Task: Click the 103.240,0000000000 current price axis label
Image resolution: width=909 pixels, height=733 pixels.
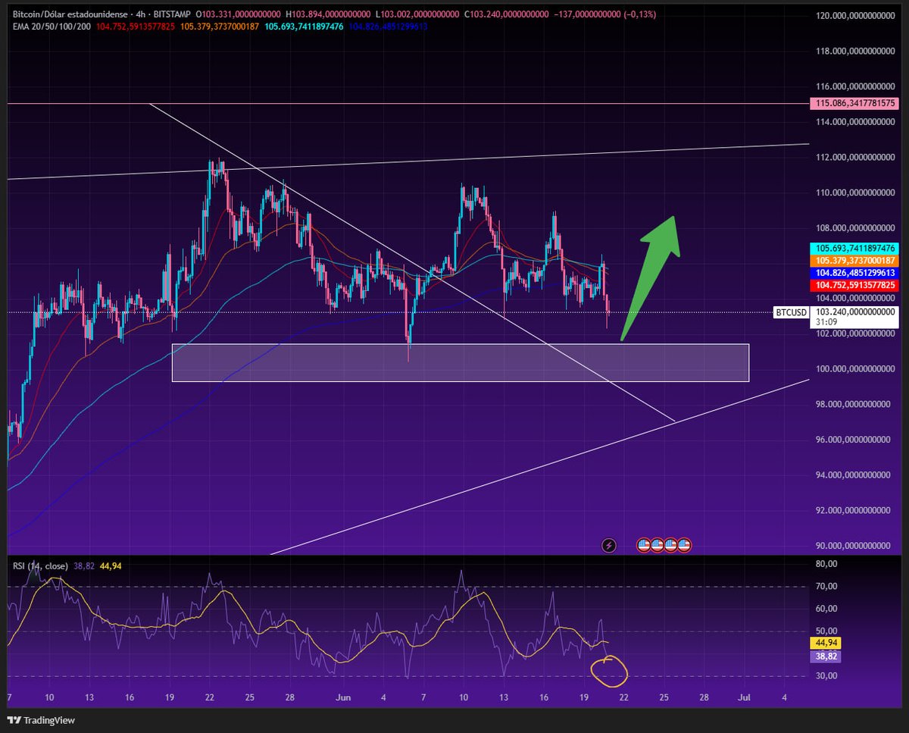Action: pyautogui.click(x=854, y=312)
